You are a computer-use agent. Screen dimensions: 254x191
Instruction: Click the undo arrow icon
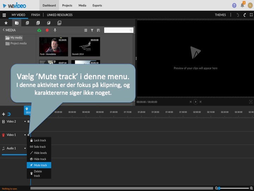[x=238, y=15]
